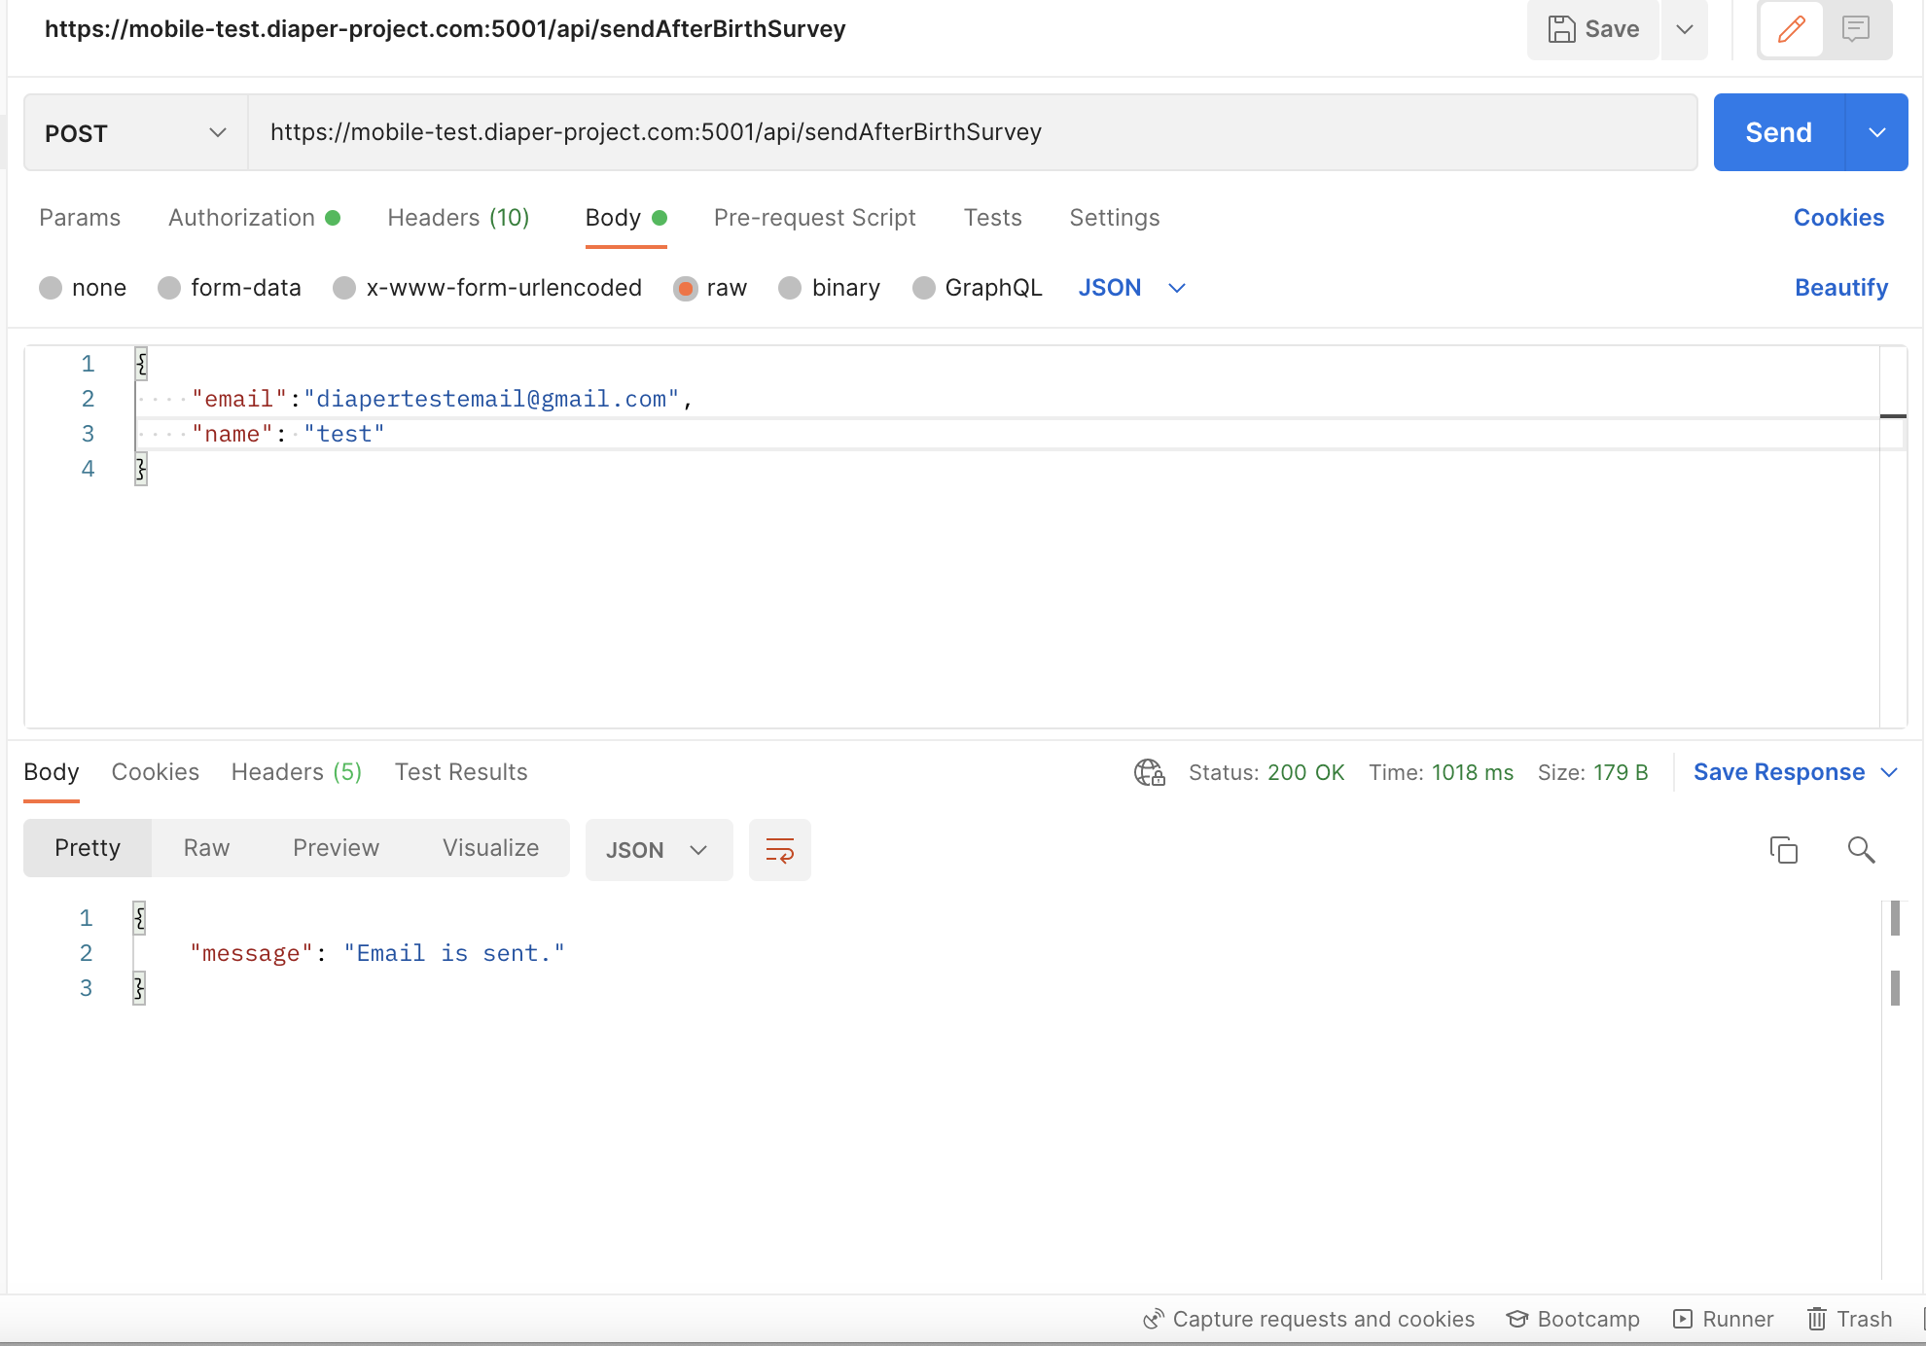
Task: Collapse the response JSON opening brace
Action: tap(139, 918)
